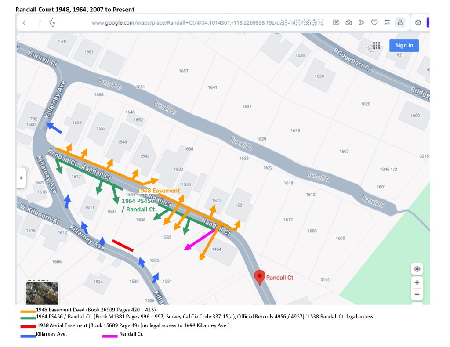Click the send arrow icon in the toolbar
Image resolution: width=450 pixels, height=347 pixels.
(362, 22)
